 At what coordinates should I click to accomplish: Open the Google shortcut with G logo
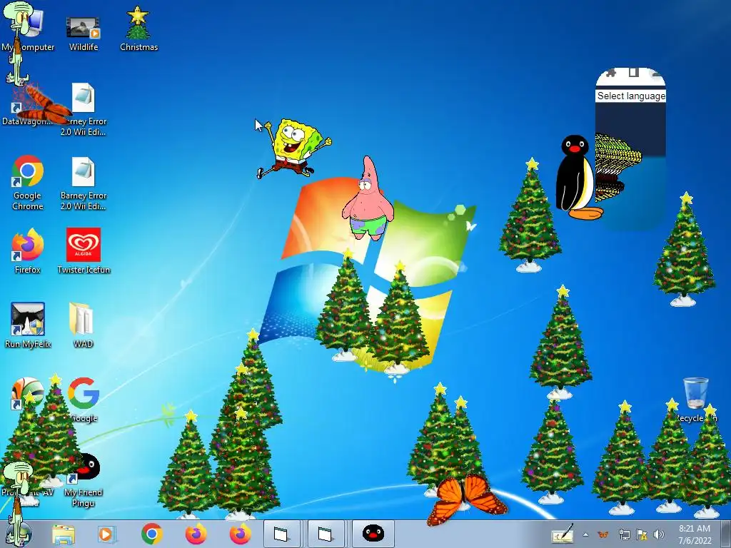(84, 400)
